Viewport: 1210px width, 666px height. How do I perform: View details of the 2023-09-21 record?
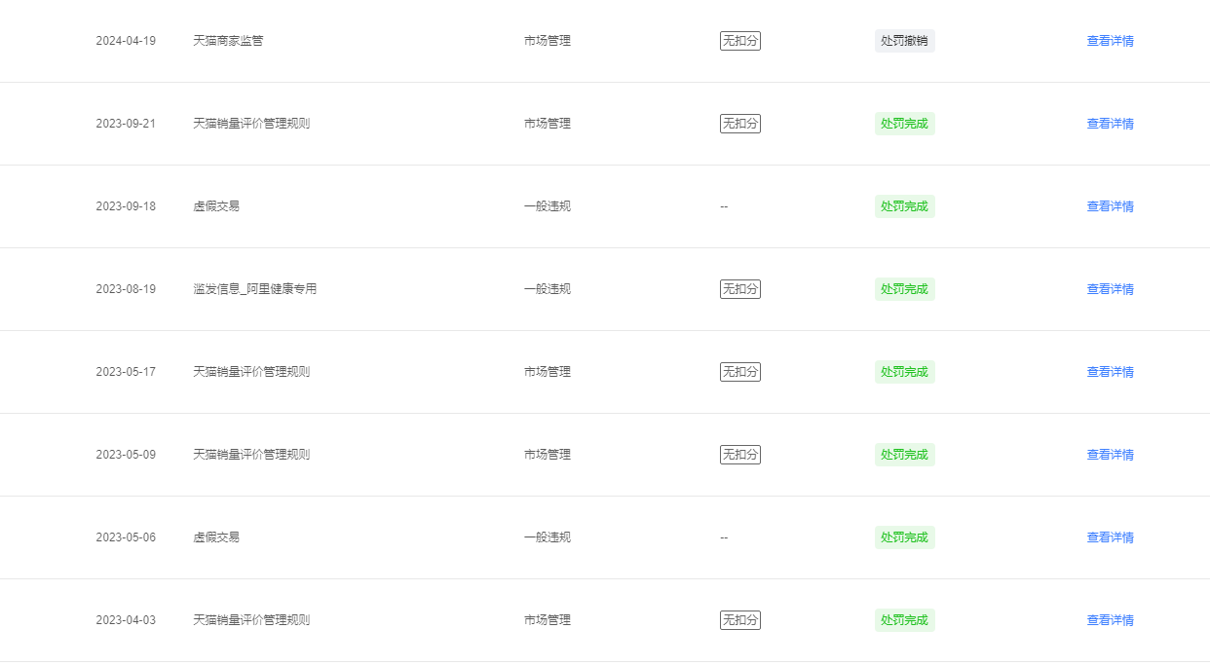[x=1110, y=124]
